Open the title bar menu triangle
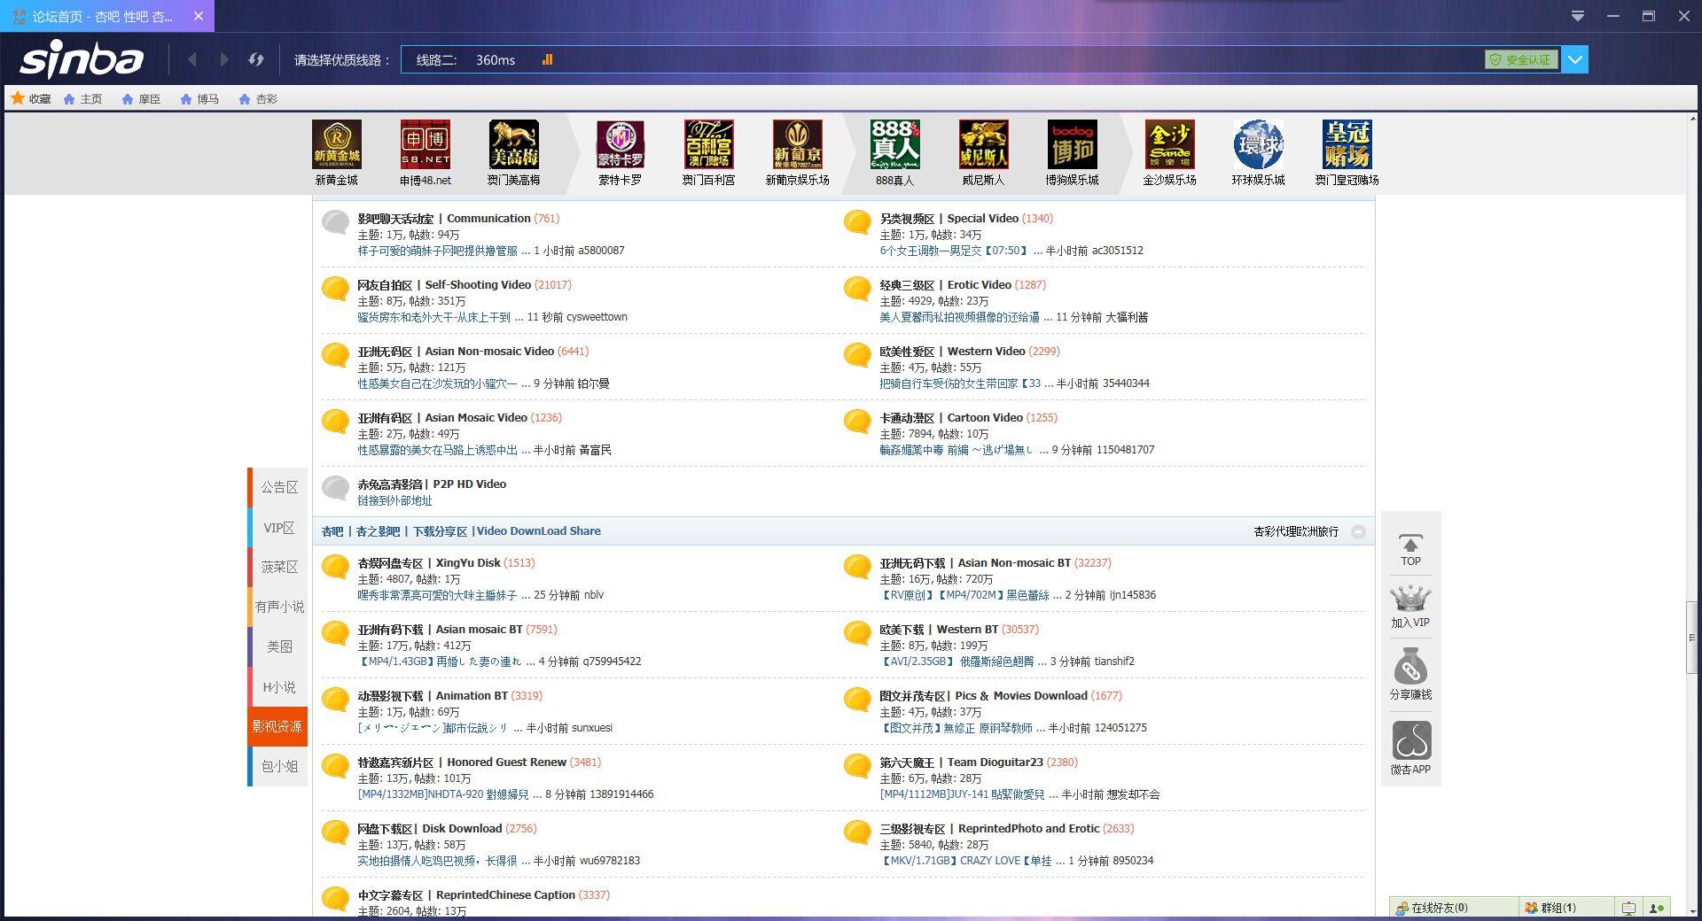The height and width of the screenshot is (921, 1702). coord(1578,16)
